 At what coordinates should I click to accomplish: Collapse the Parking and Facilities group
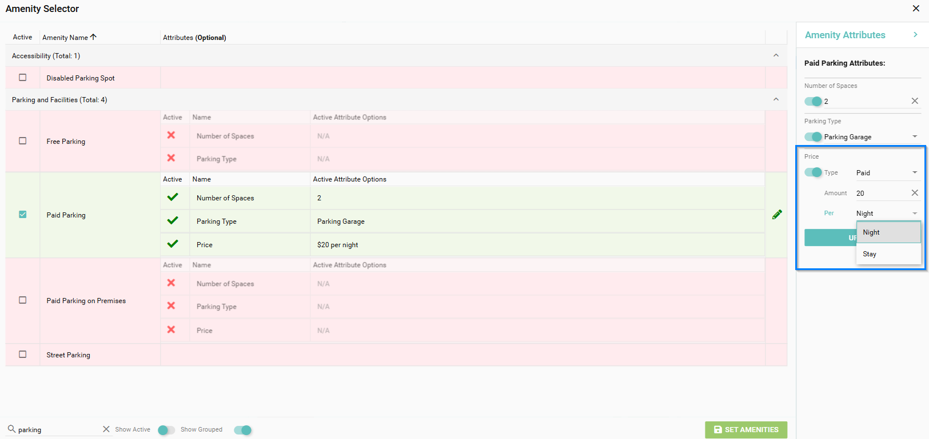point(776,99)
